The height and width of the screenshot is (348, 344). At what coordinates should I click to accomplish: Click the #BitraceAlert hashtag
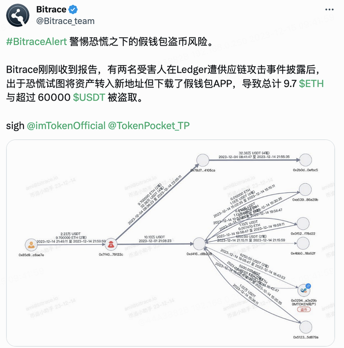[36, 41]
